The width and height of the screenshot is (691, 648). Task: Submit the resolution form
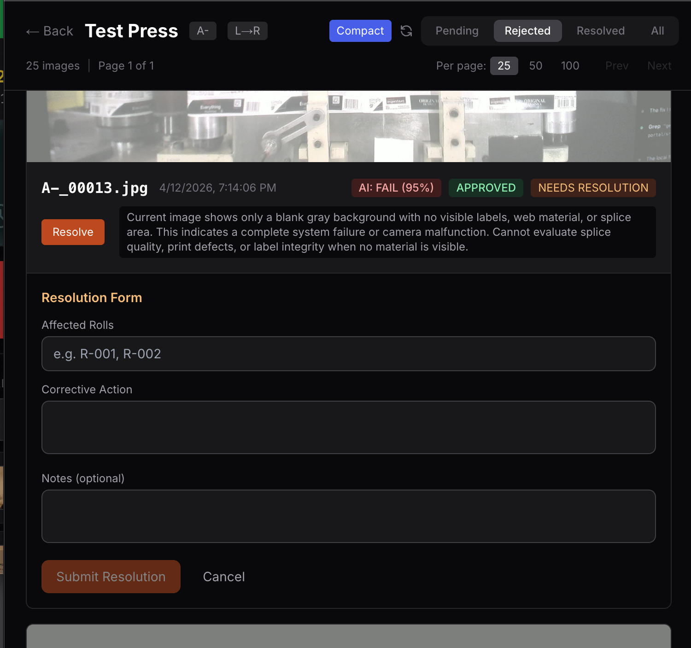coord(111,577)
